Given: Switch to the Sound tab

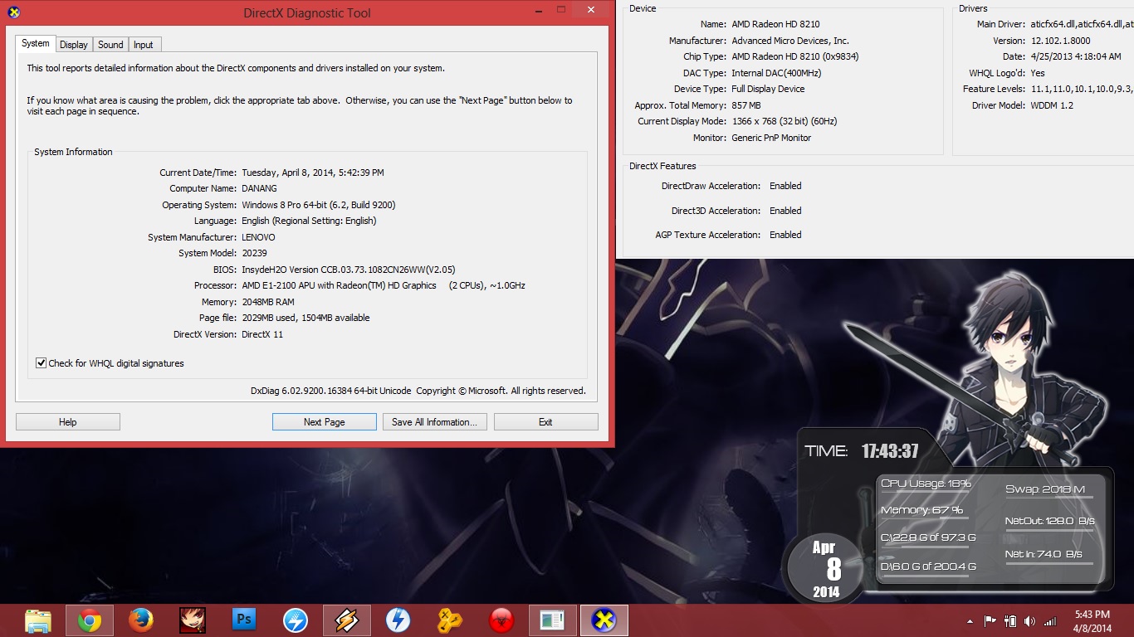Looking at the screenshot, I should tap(110, 45).
